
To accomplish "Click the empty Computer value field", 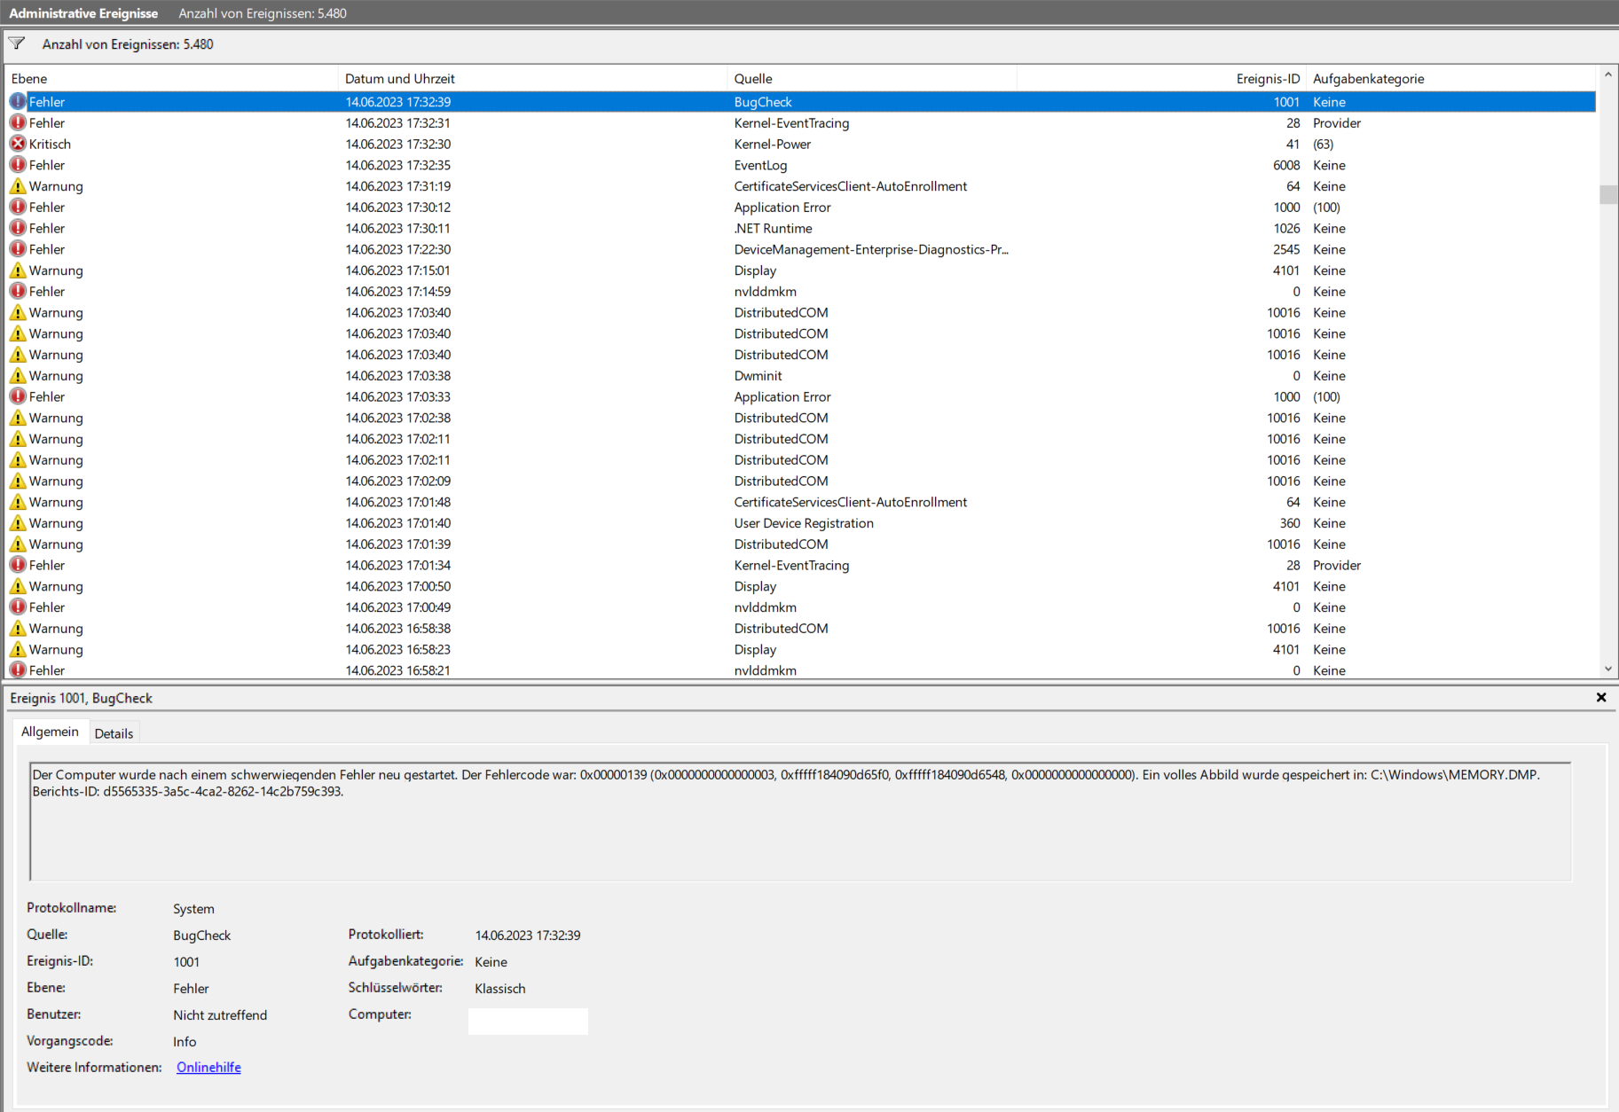I will click(x=528, y=1021).
